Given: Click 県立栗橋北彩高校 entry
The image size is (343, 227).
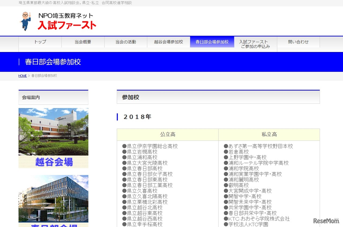Looking at the screenshot, I should click(x=145, y=202).
